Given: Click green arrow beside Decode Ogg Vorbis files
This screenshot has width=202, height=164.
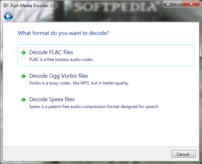Looking at the screenshot, I should pos(23,76).
